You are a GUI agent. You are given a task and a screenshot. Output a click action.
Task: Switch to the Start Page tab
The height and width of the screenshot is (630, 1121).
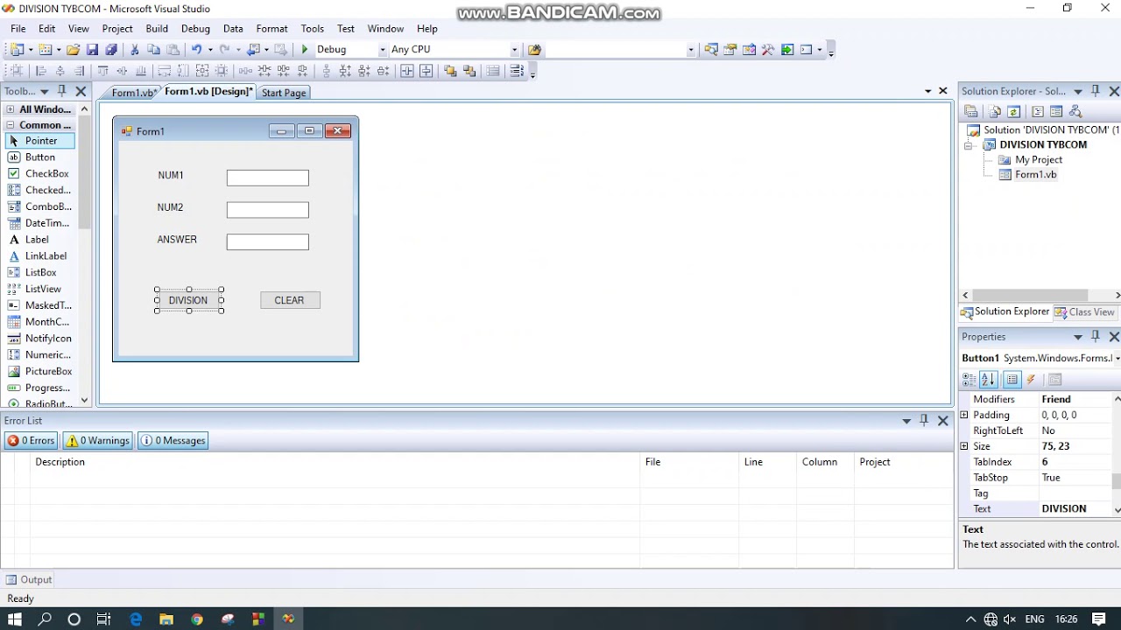(284, 93)
